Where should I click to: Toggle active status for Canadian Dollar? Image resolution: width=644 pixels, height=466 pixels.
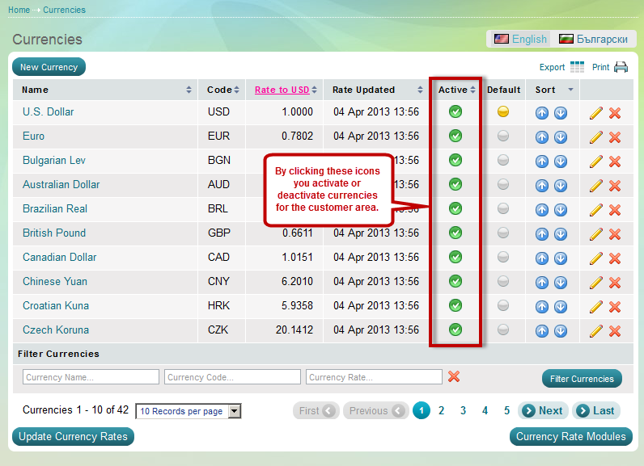coord(455,258)
